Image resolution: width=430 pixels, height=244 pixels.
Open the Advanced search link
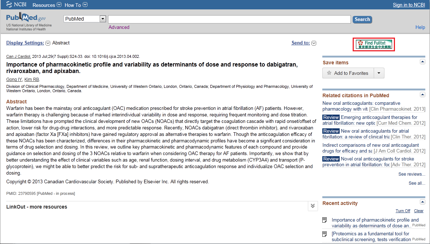[119, 27]
